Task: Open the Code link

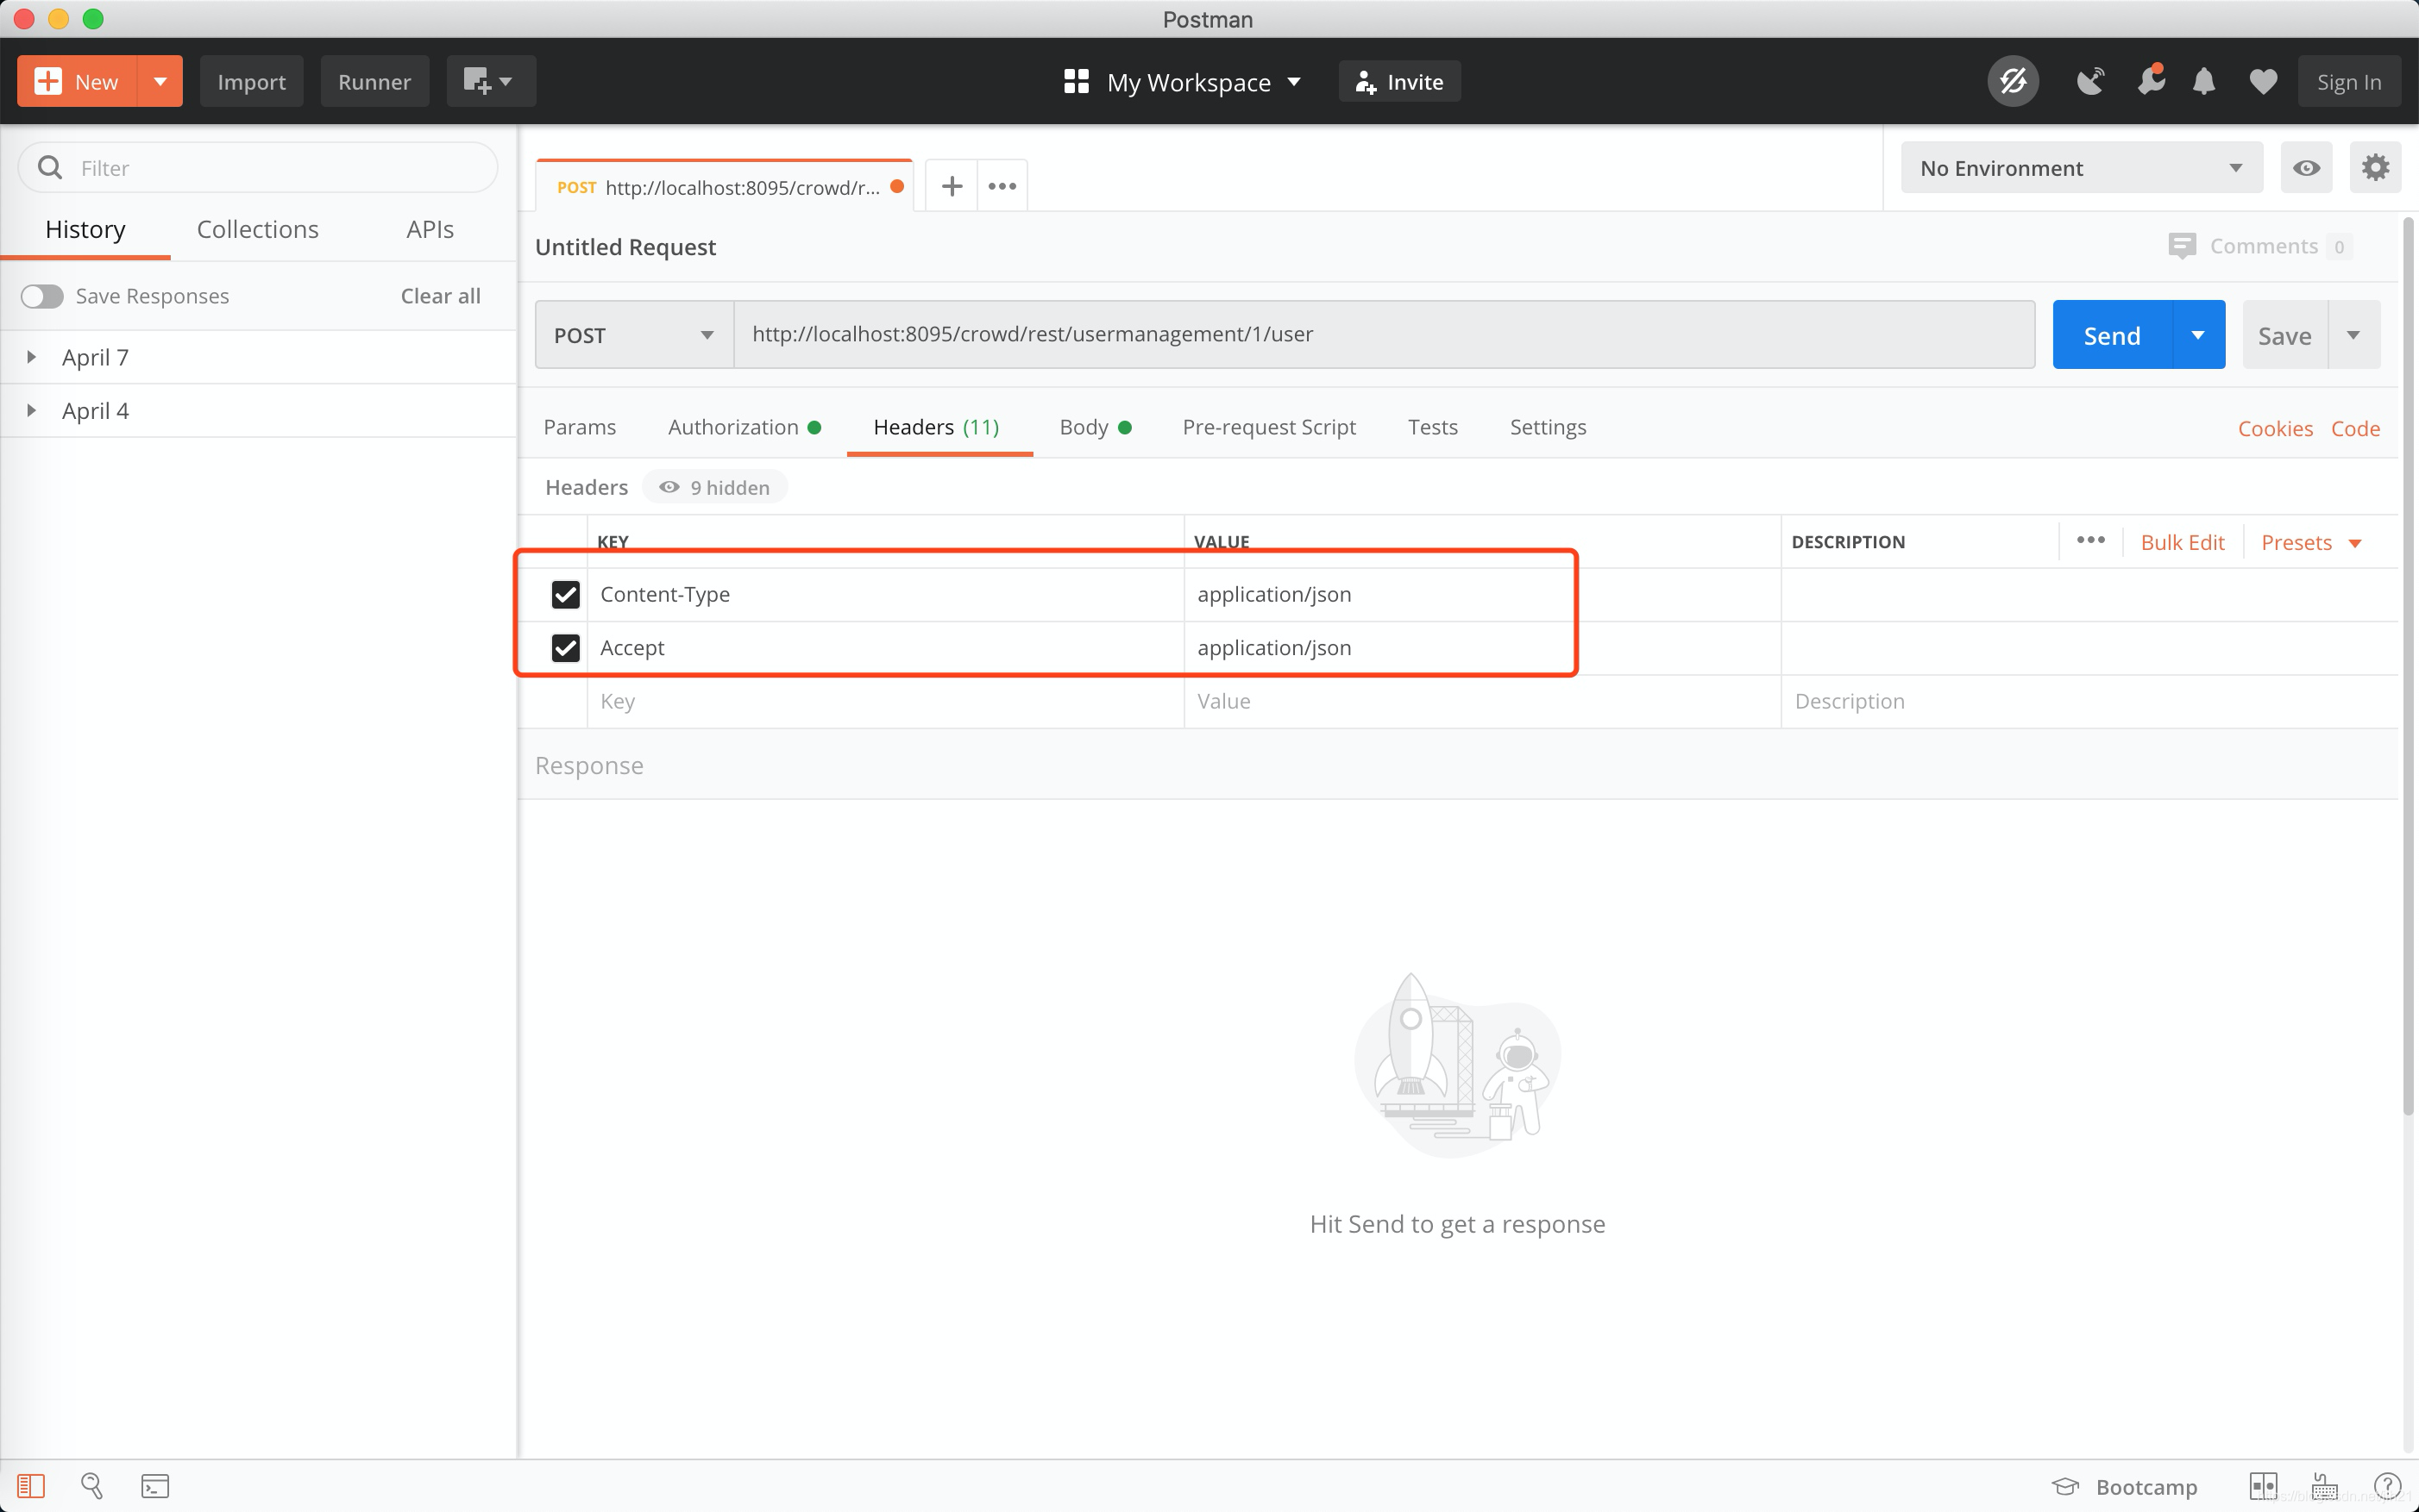Action: (2355, 428)
